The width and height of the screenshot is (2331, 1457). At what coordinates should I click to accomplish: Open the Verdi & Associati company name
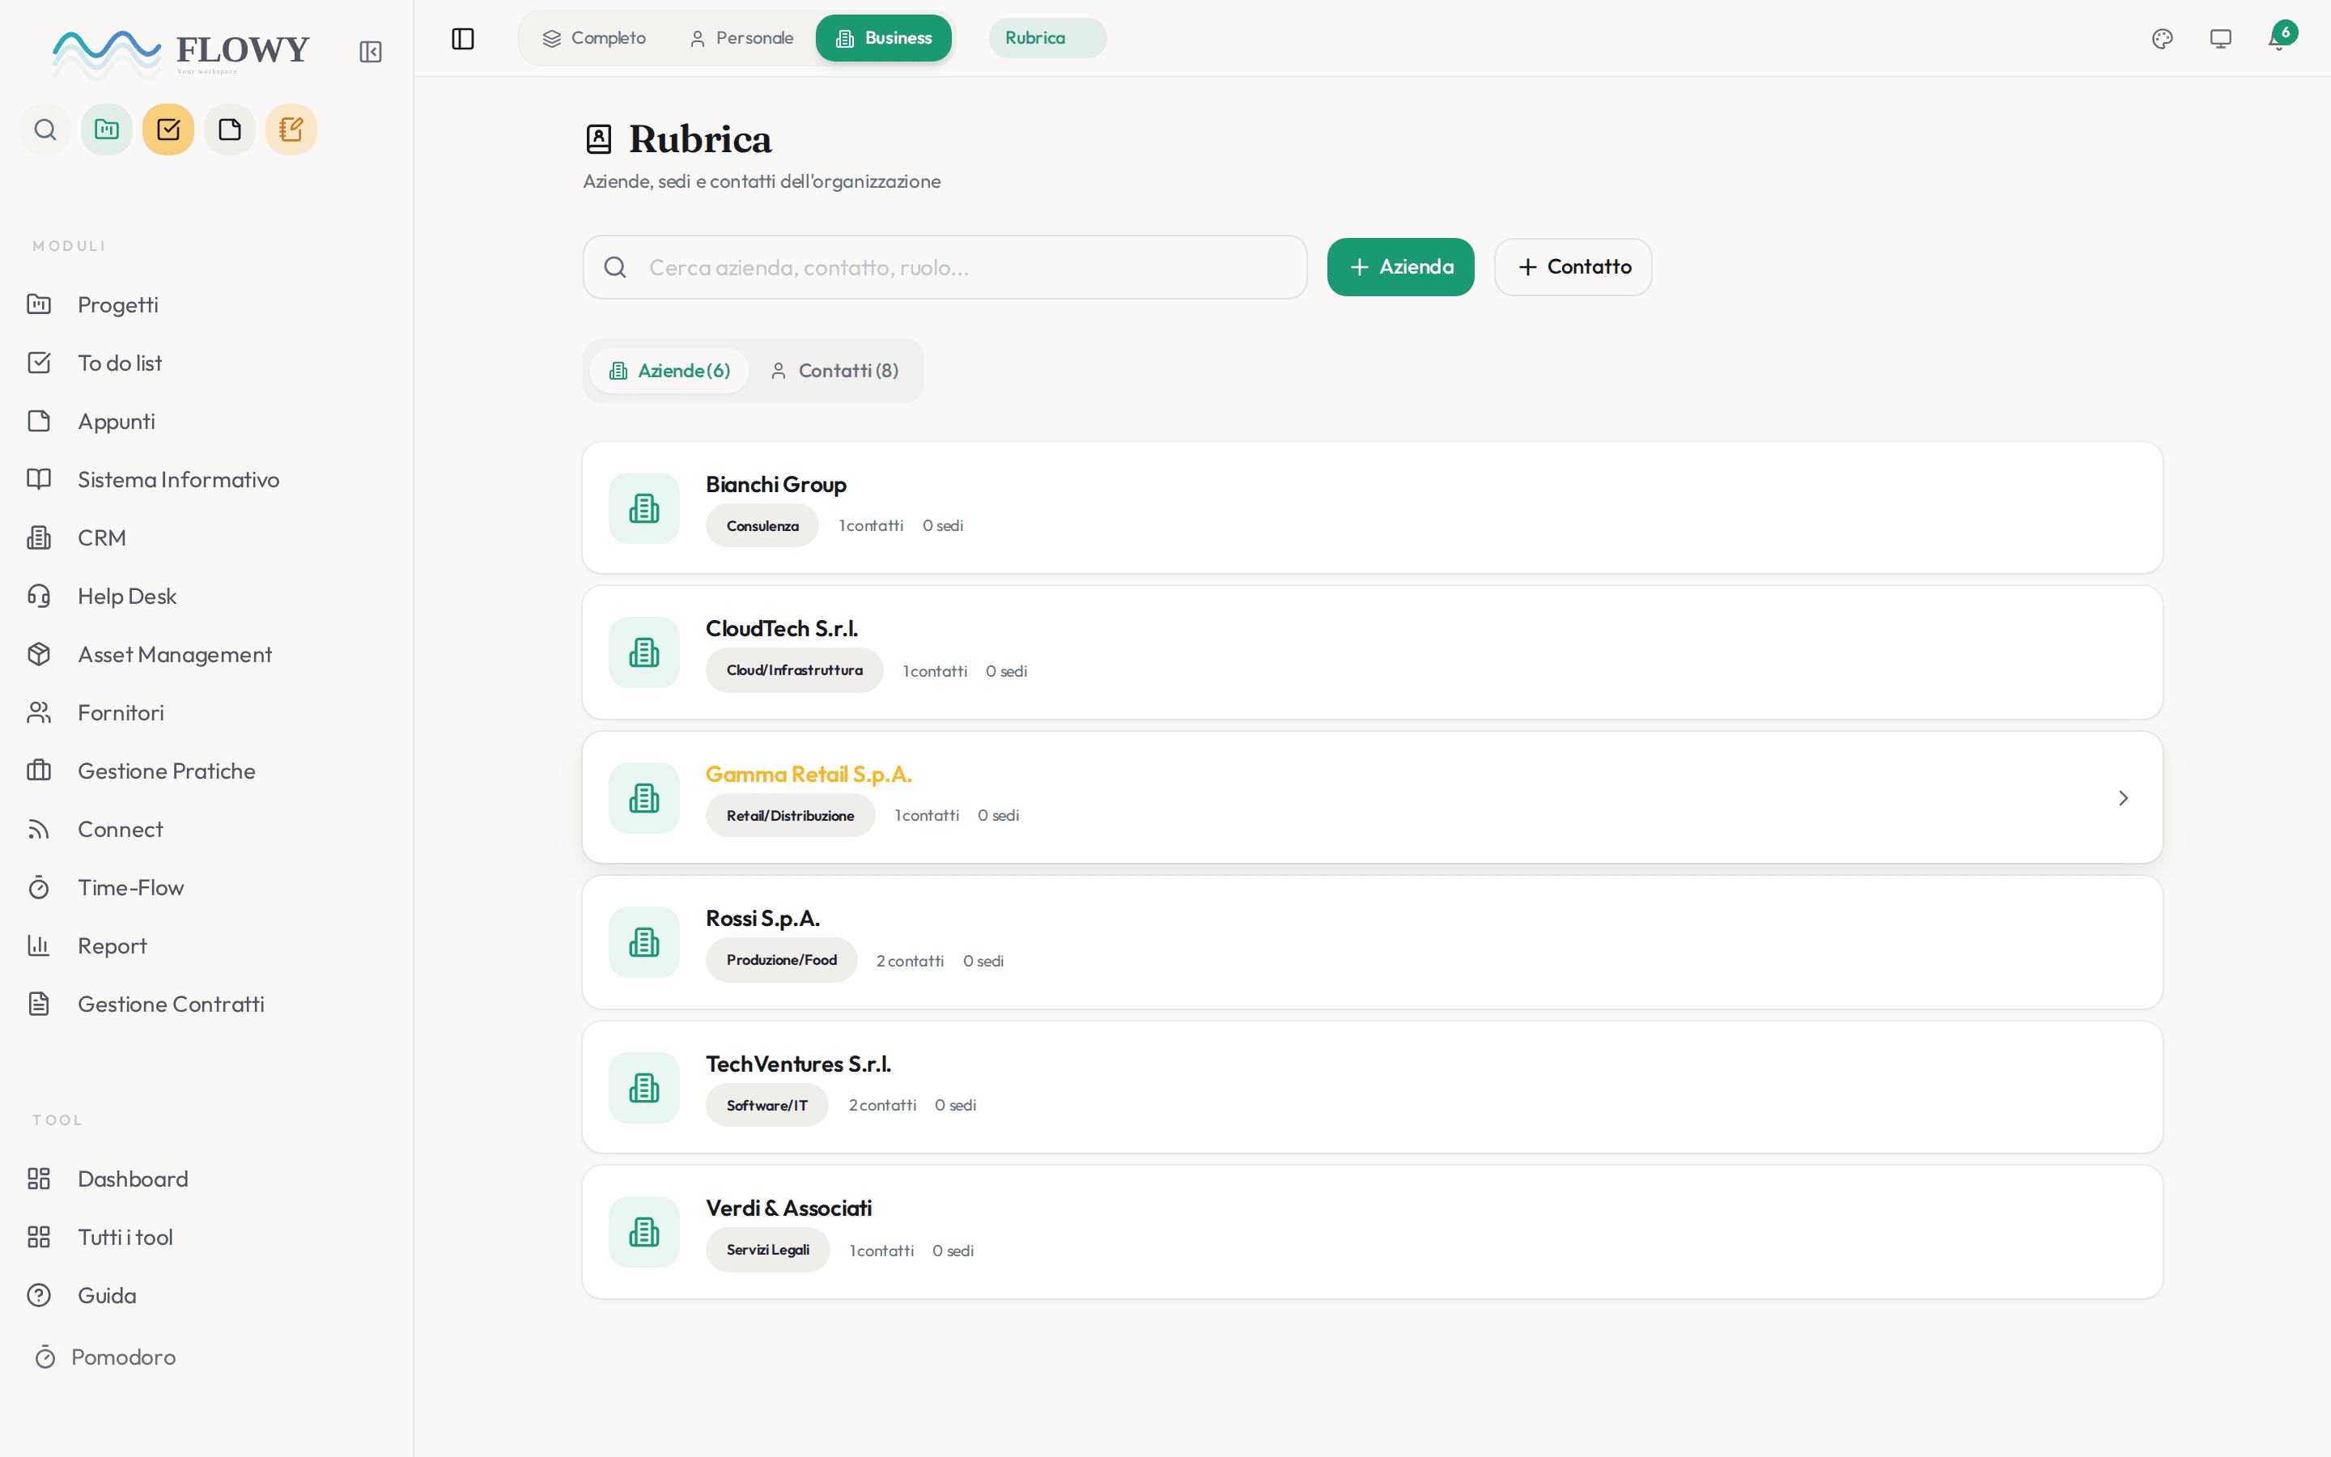coord(789,1209)
